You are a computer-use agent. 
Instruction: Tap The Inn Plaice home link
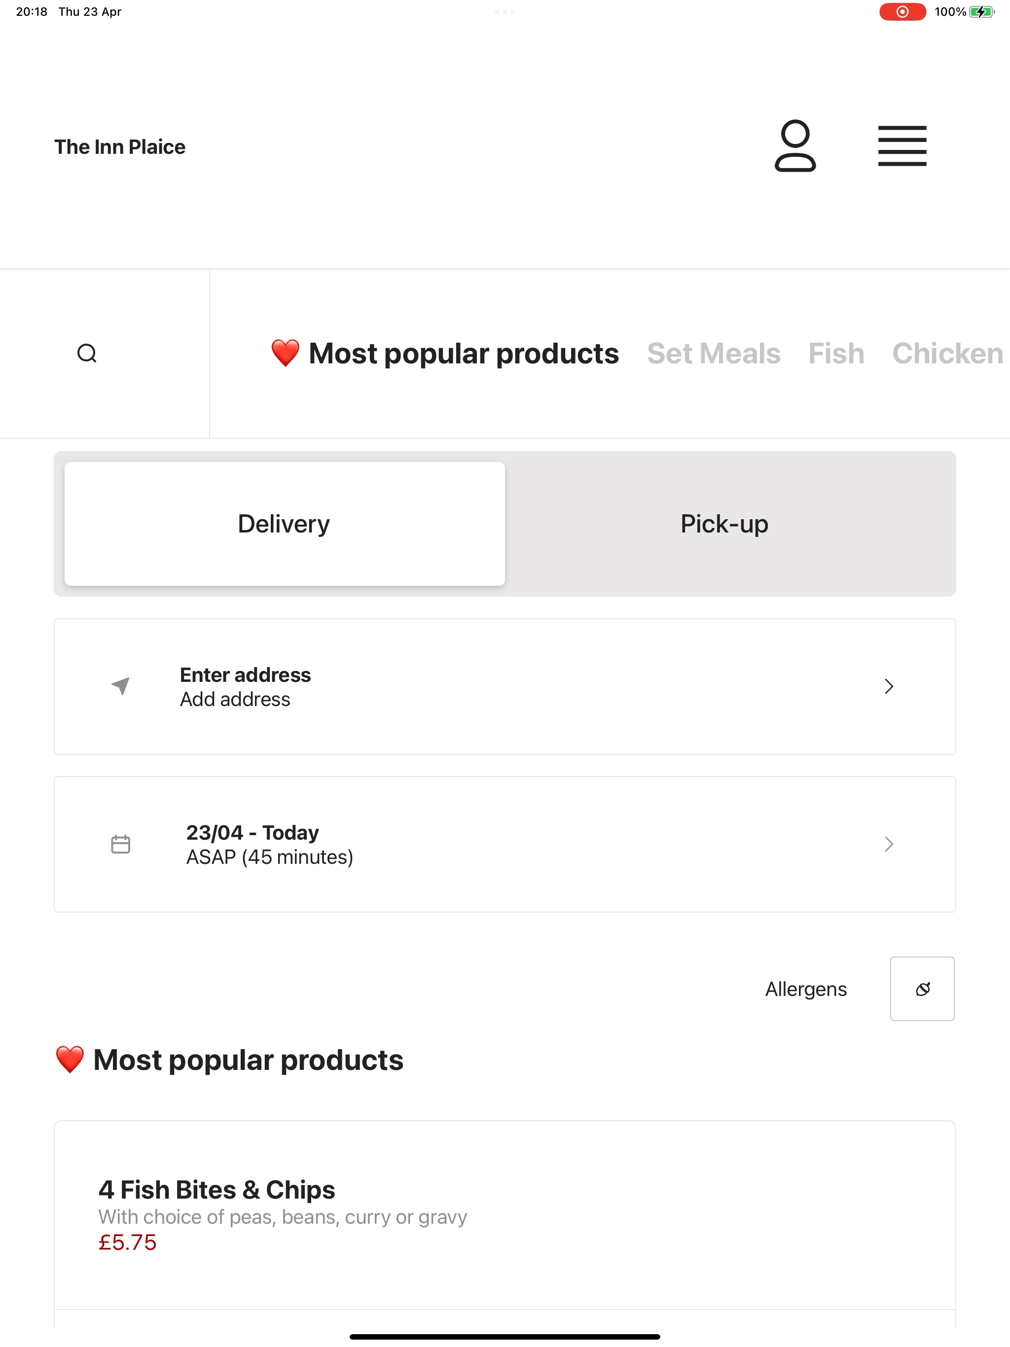point(120,147)
